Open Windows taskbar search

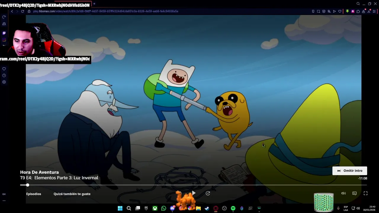point(129,208)
